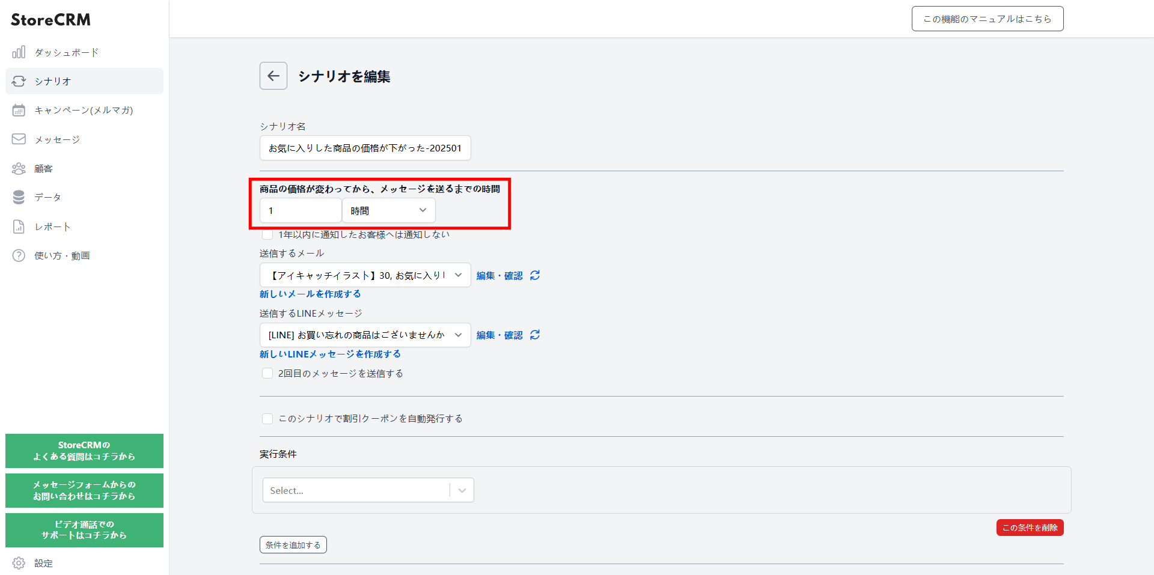1154x575 pixels.
Task: Open シナリオ menu item
Action: 84,81
